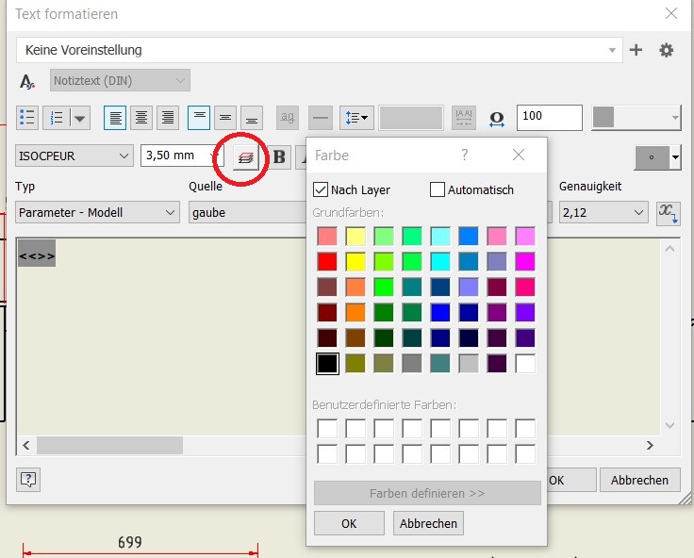Pick the white basic color swatch
Image resolution: width=694 pixels, height=558 pixels.
(x=525, y=364)
